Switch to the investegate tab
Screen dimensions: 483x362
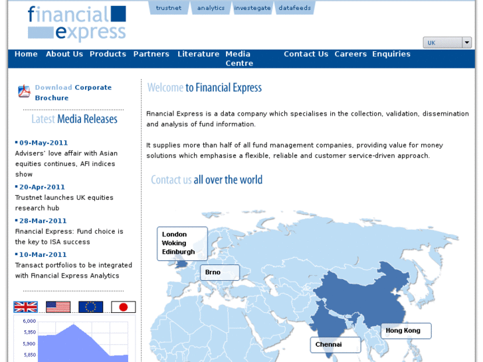(252, 8)
